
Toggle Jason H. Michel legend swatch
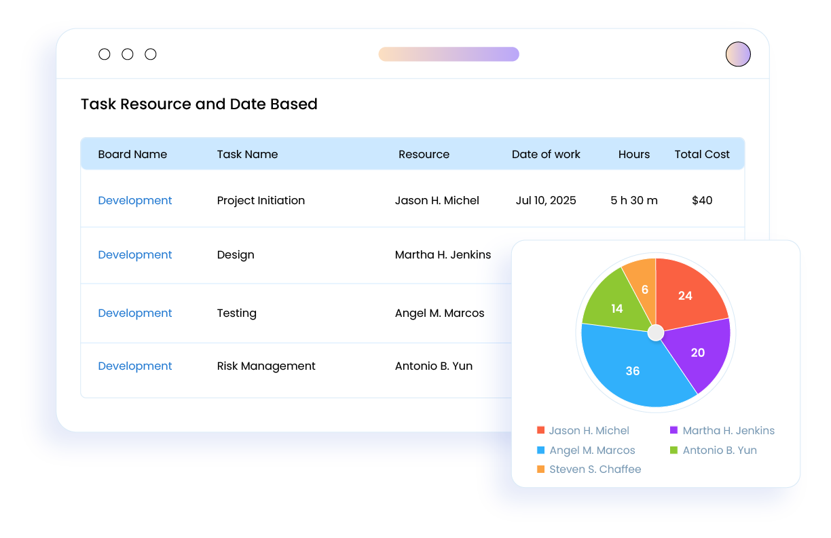click(x=540, y=430)
